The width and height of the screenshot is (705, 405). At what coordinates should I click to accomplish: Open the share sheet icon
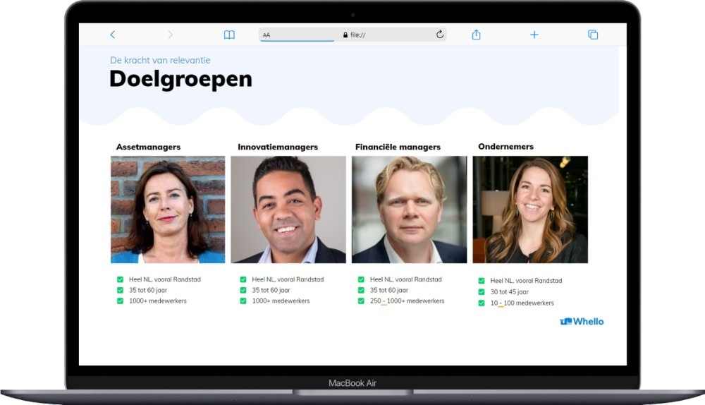tap(476, 35)
